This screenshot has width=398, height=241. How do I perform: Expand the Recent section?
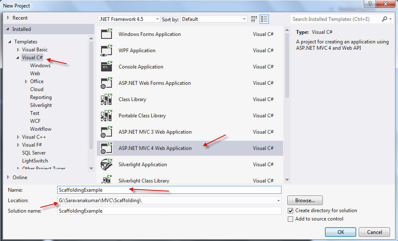(8, 18)
